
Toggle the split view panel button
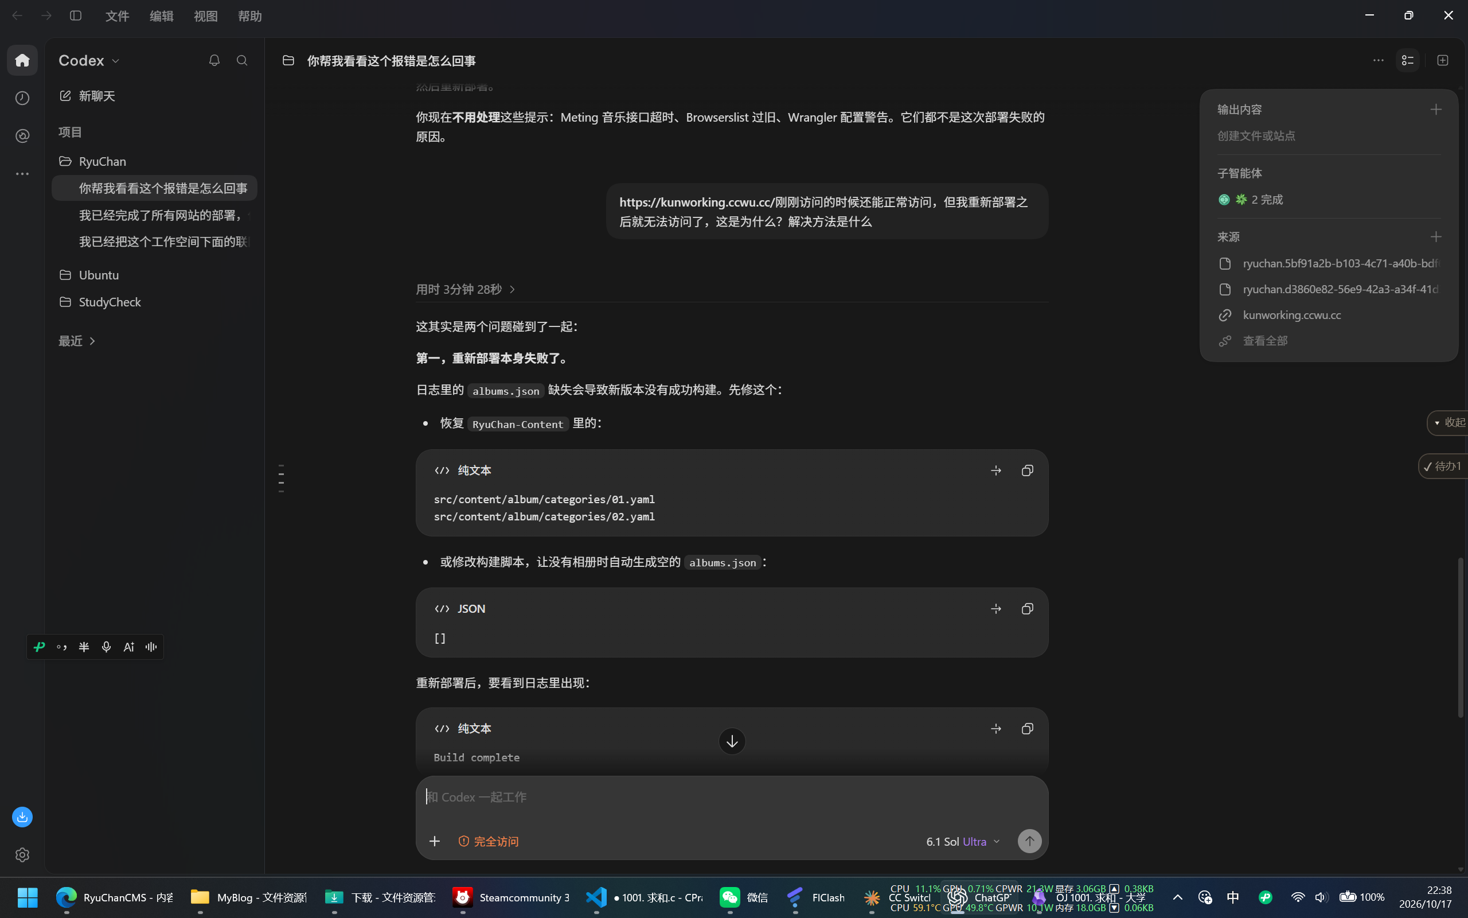tap(1443, 60)
